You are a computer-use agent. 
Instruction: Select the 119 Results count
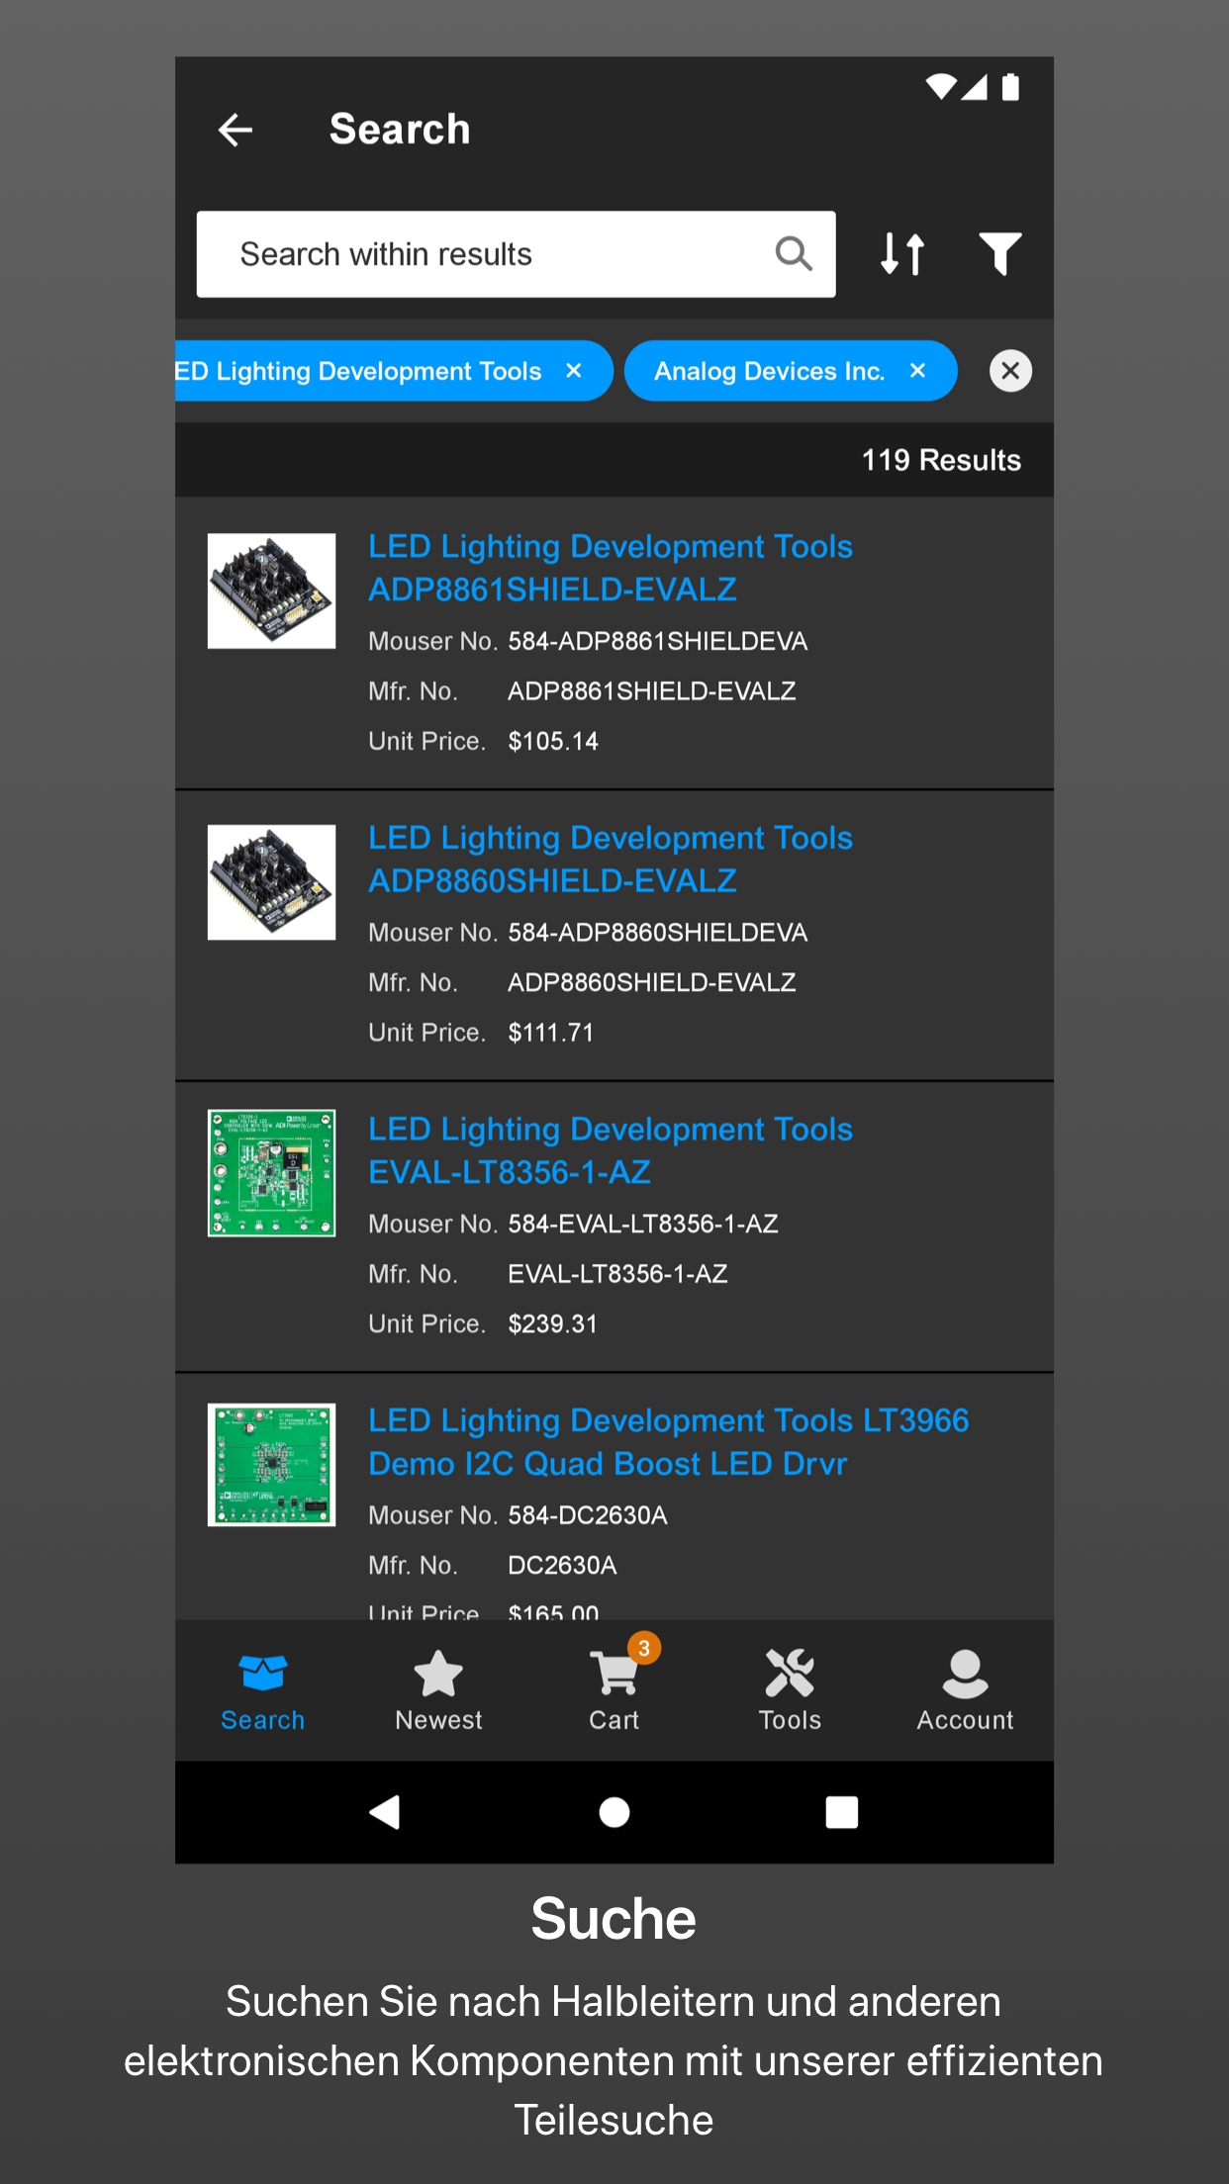coord(941,460)
